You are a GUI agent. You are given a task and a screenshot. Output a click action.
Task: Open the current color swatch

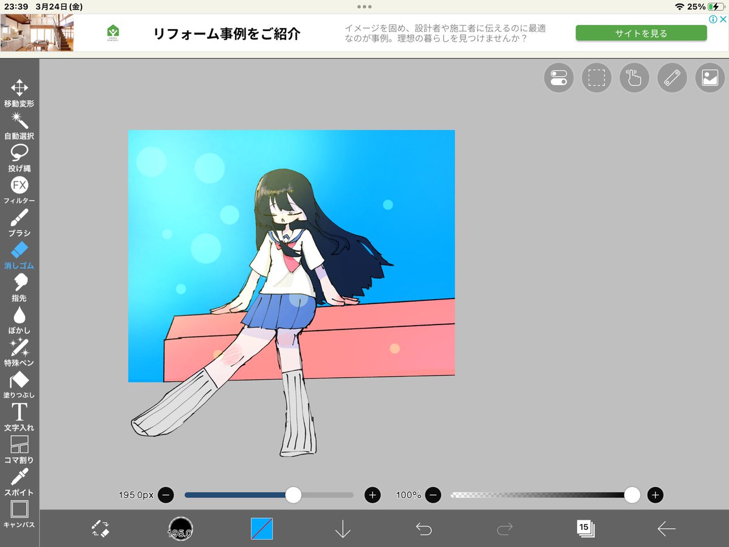(x=262, y=529)
